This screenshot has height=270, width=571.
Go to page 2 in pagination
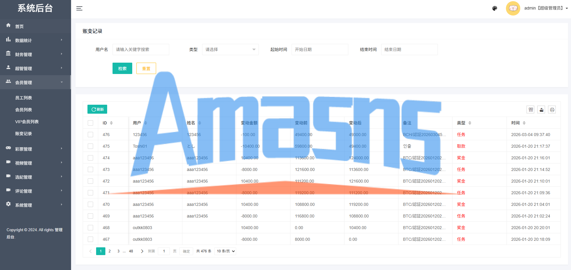(x=110, y=251)
